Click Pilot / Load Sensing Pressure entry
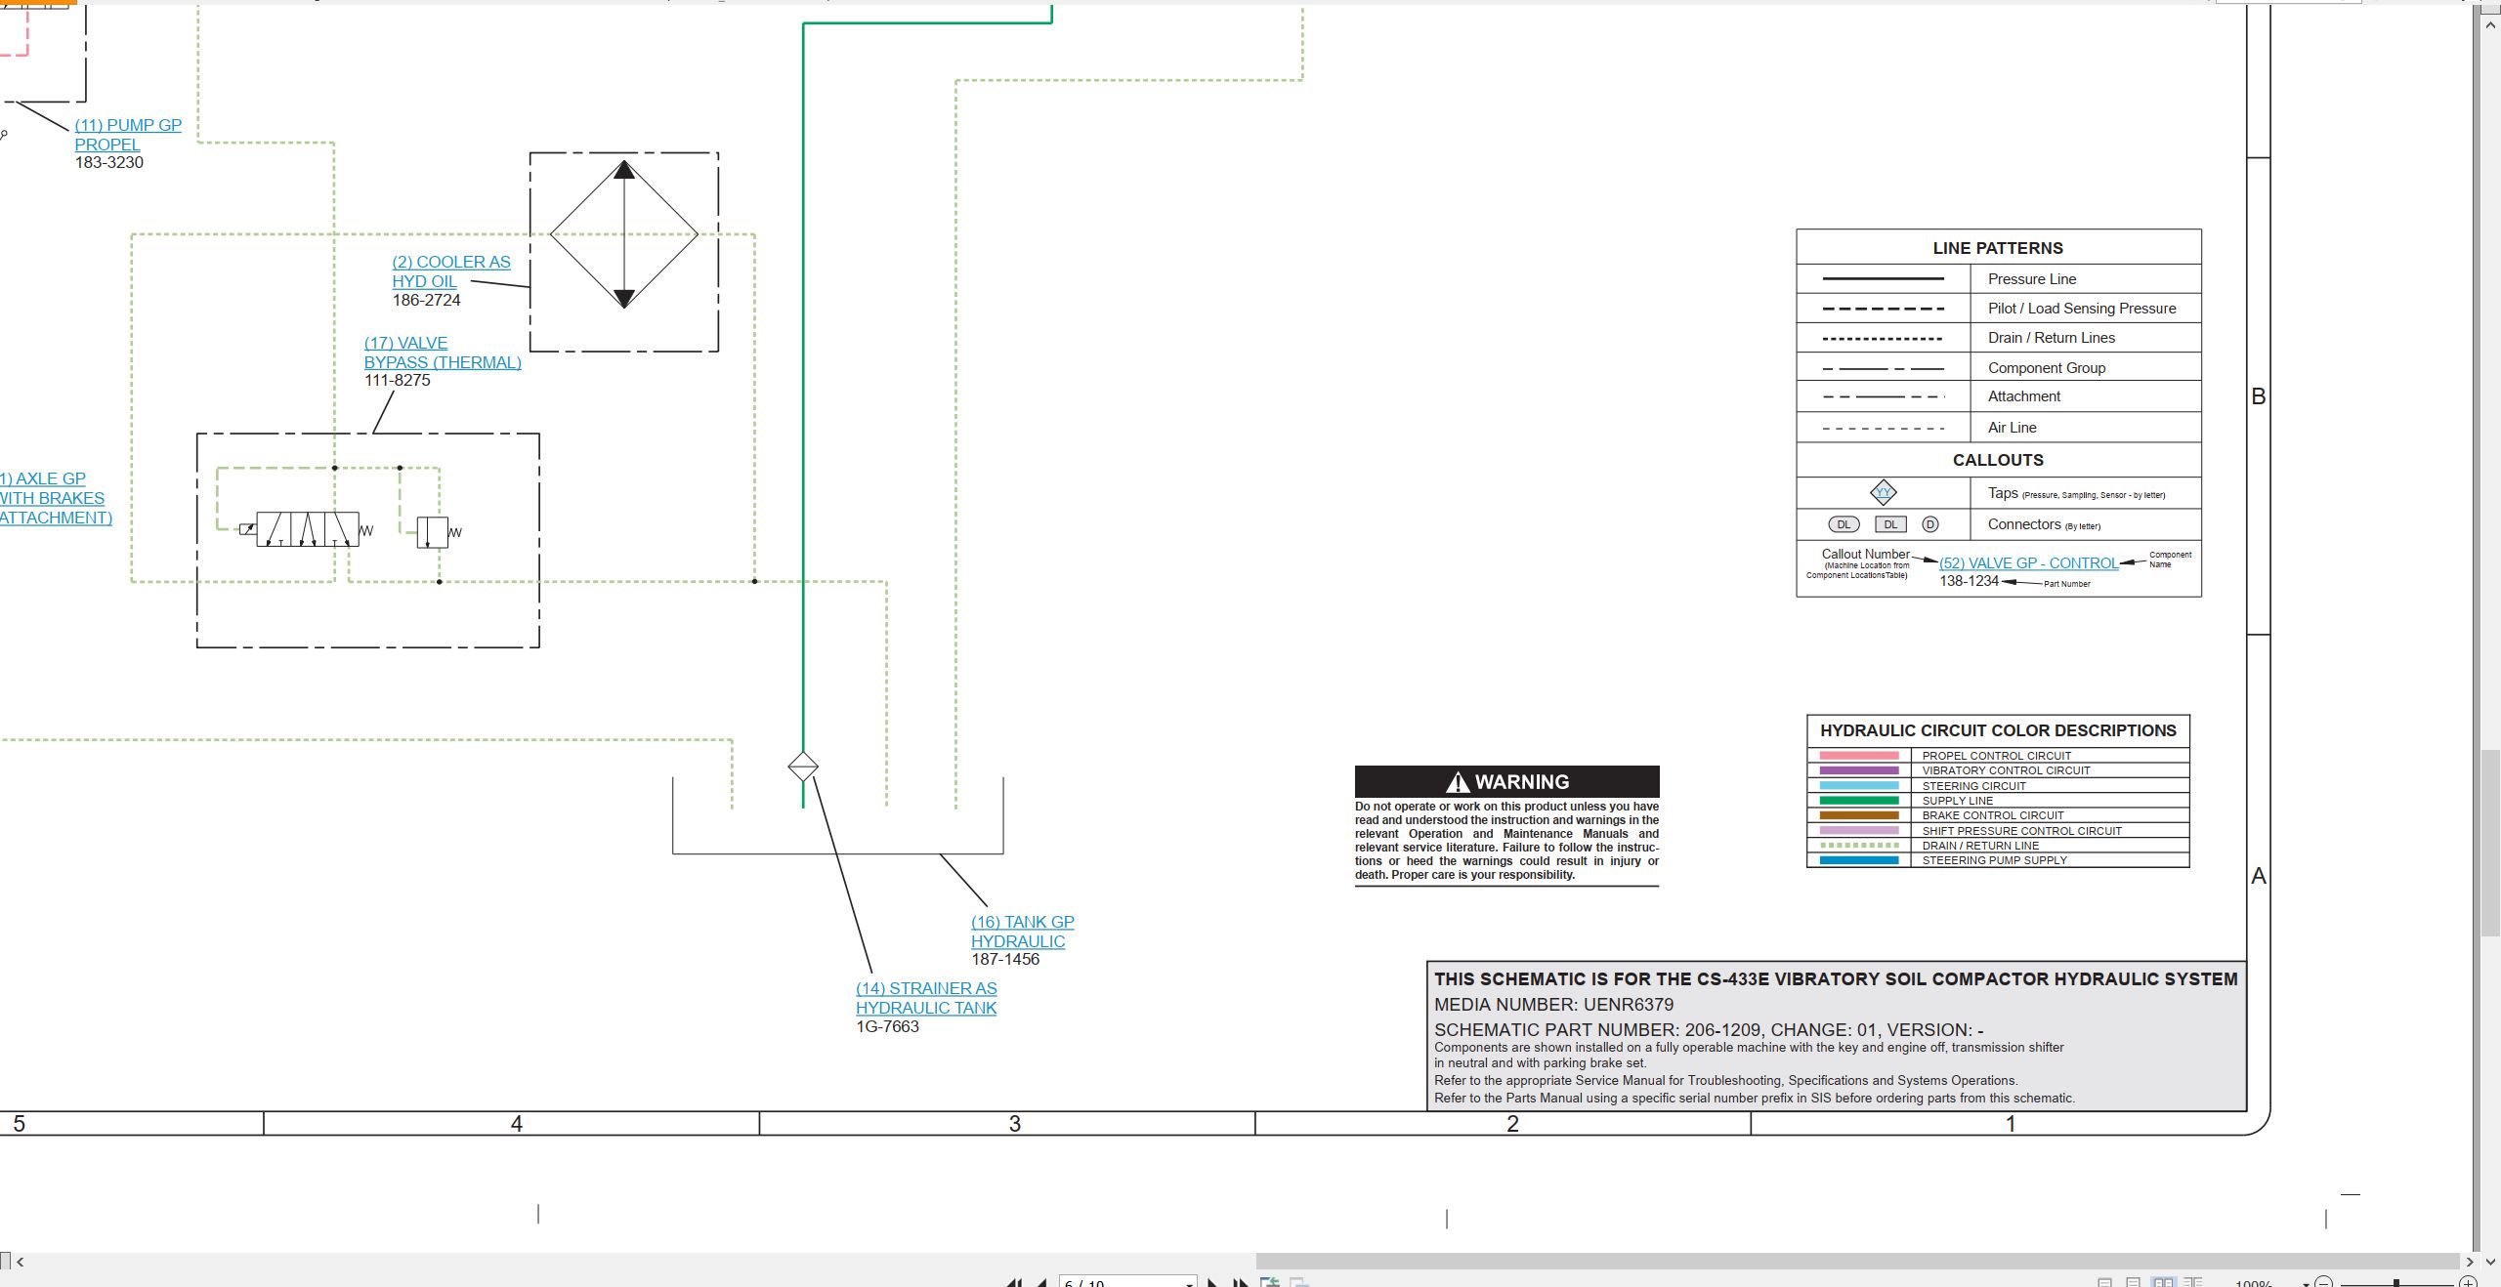The image size is (2501, 1287). [1998, 308]
